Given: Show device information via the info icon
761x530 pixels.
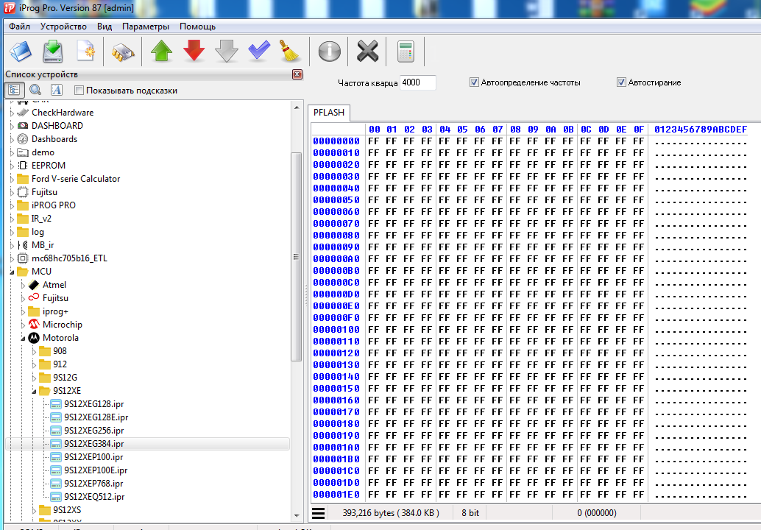Looking at the screenshot, I should (330, 51).
